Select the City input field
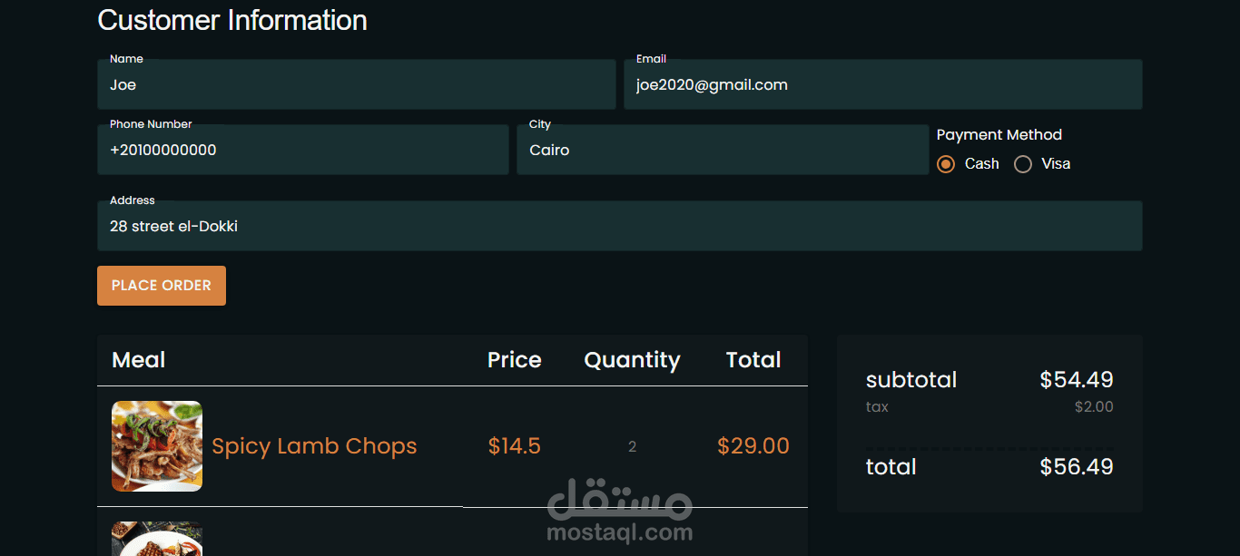The image size is (1240, 556). pos(723,151)
